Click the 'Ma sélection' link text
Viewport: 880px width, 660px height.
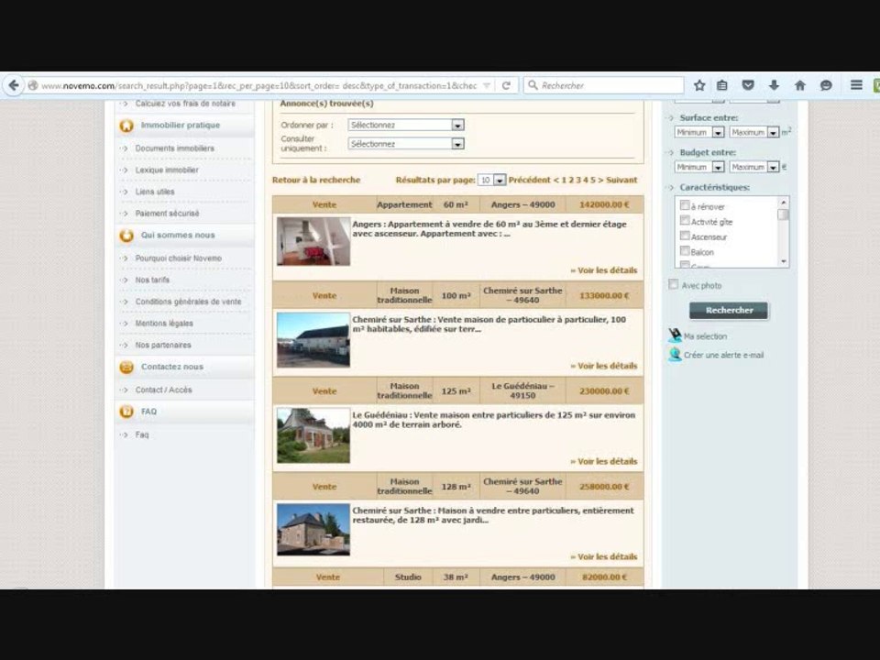[705, 336]
